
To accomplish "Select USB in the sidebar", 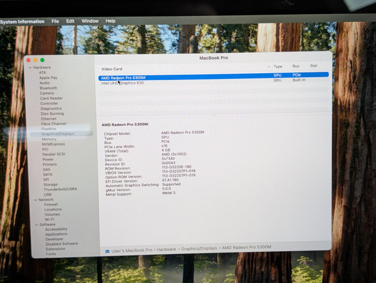I will coord(47,195).
